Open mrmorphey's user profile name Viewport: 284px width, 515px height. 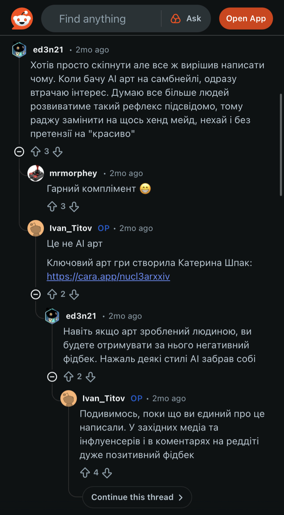click(73, 173)
